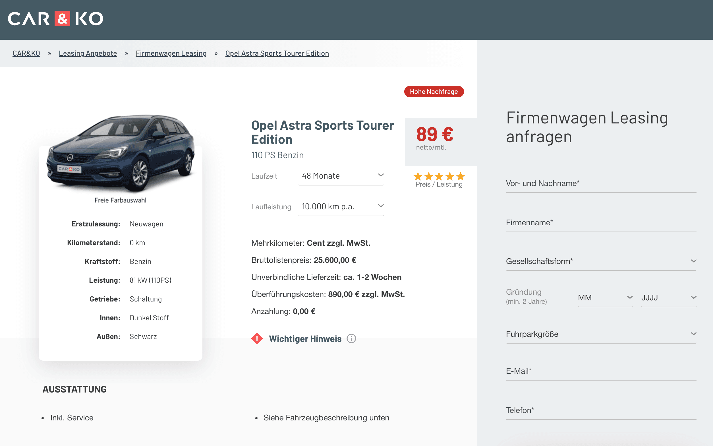Click the AUSSTATTUNG section heading

click(74, 389)
